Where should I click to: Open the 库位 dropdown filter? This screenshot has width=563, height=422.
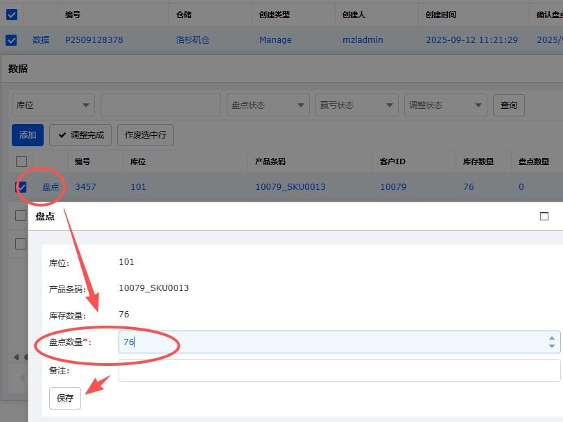[x=53, y=105]
